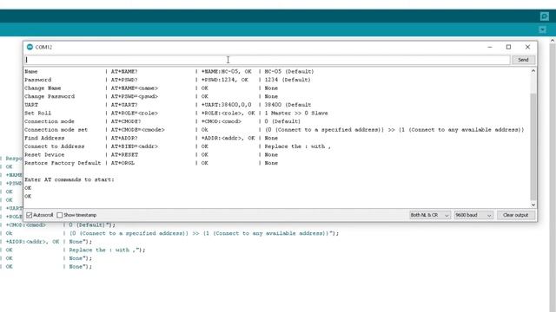Click the Send button
This screenshot has height=312, width=556.
[523, 60]
